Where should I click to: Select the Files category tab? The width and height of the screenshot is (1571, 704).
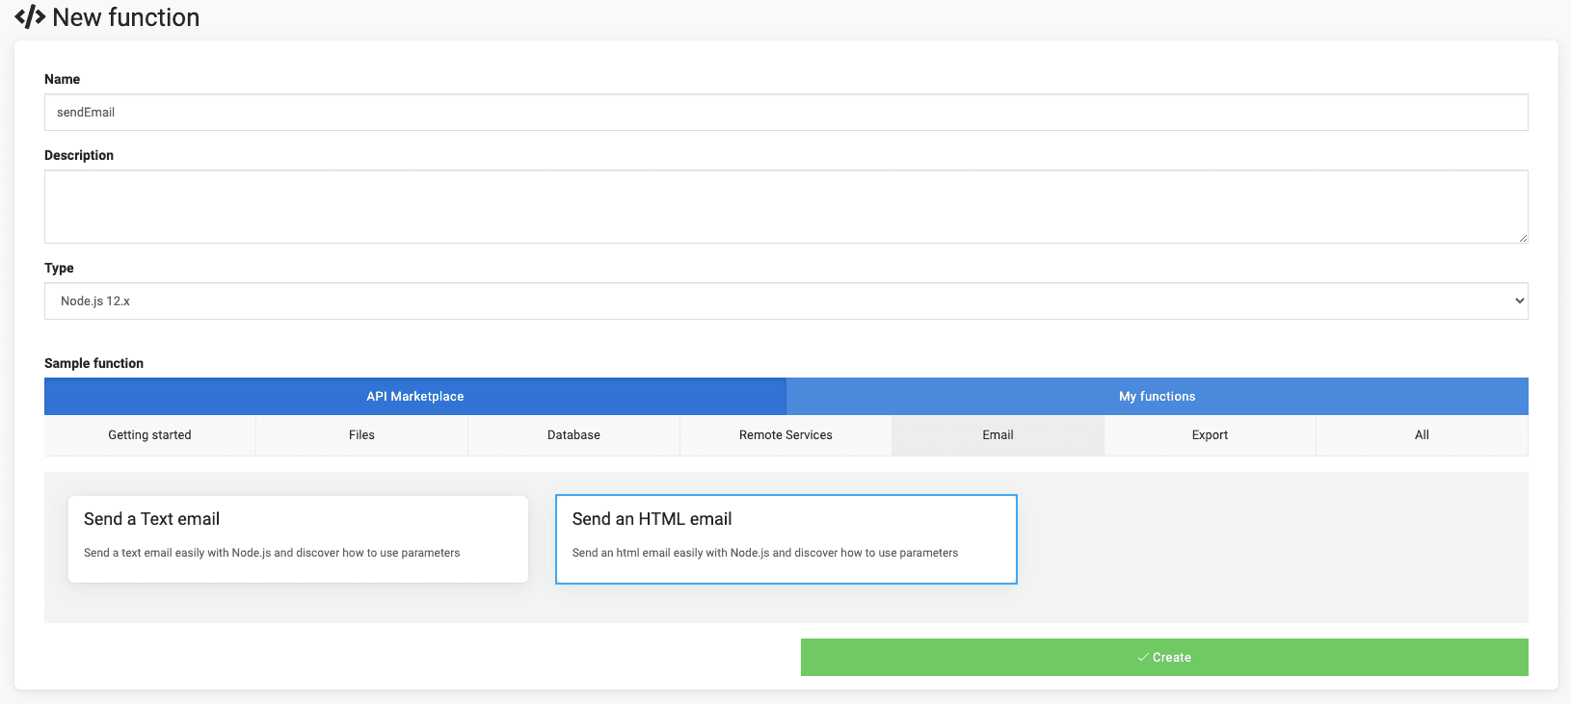pos(361,435)
